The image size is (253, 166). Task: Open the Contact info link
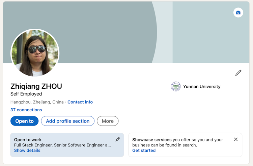coord(80,102)
